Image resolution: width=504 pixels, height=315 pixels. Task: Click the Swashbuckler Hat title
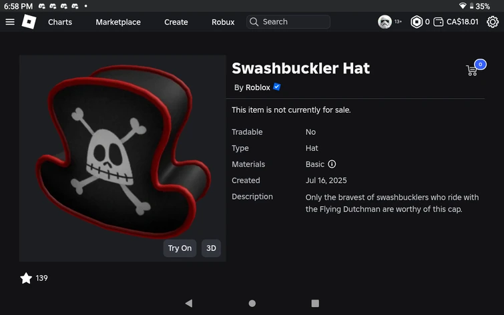pos(301,68)
